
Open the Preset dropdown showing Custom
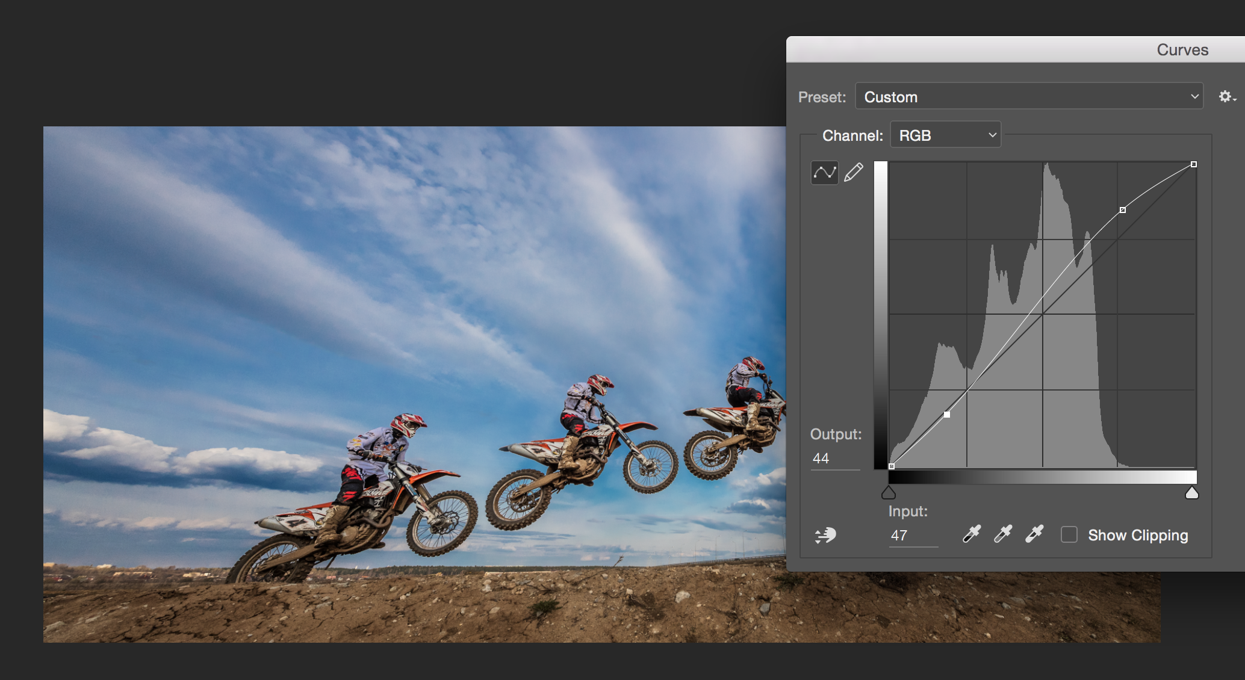tap(1028, 97)
